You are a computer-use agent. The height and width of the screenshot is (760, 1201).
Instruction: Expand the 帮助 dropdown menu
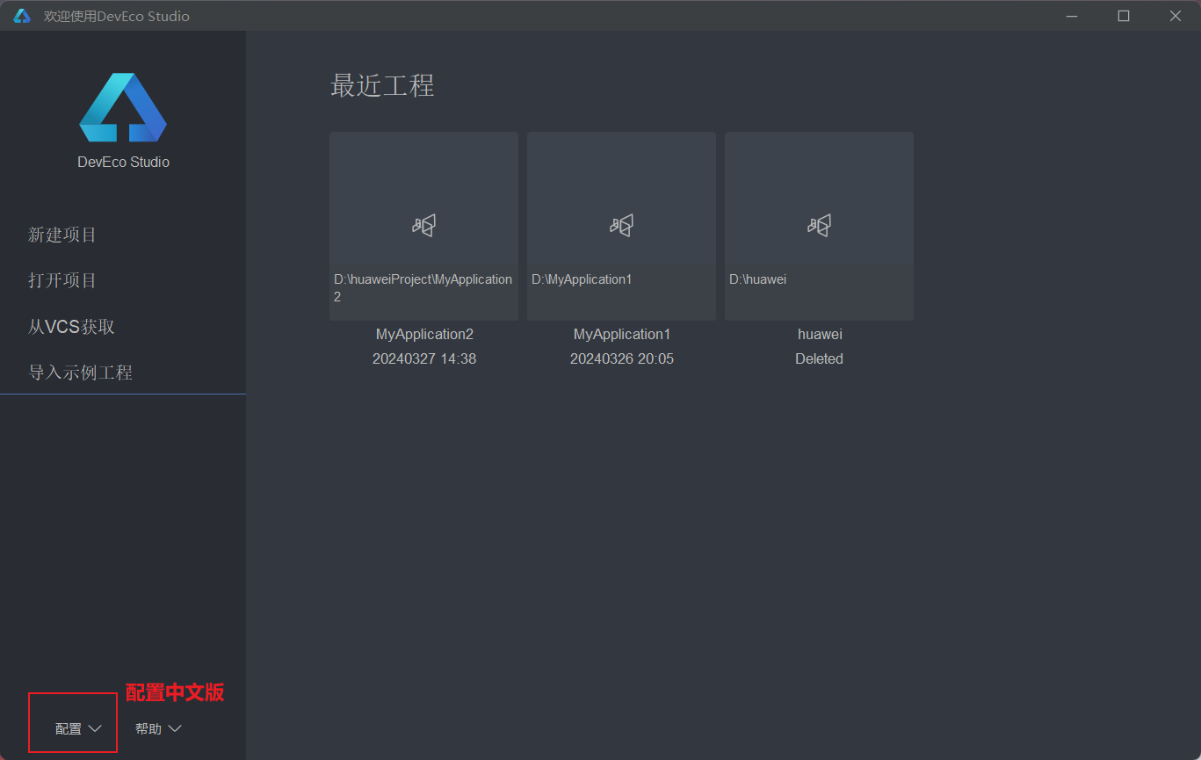[158, 728]
